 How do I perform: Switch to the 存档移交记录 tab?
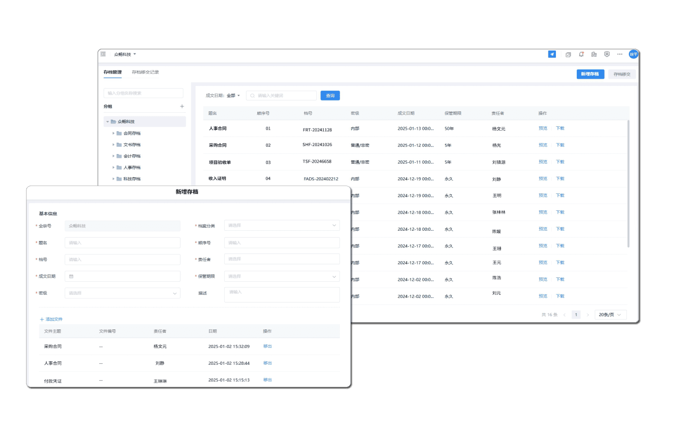(145, 72)
